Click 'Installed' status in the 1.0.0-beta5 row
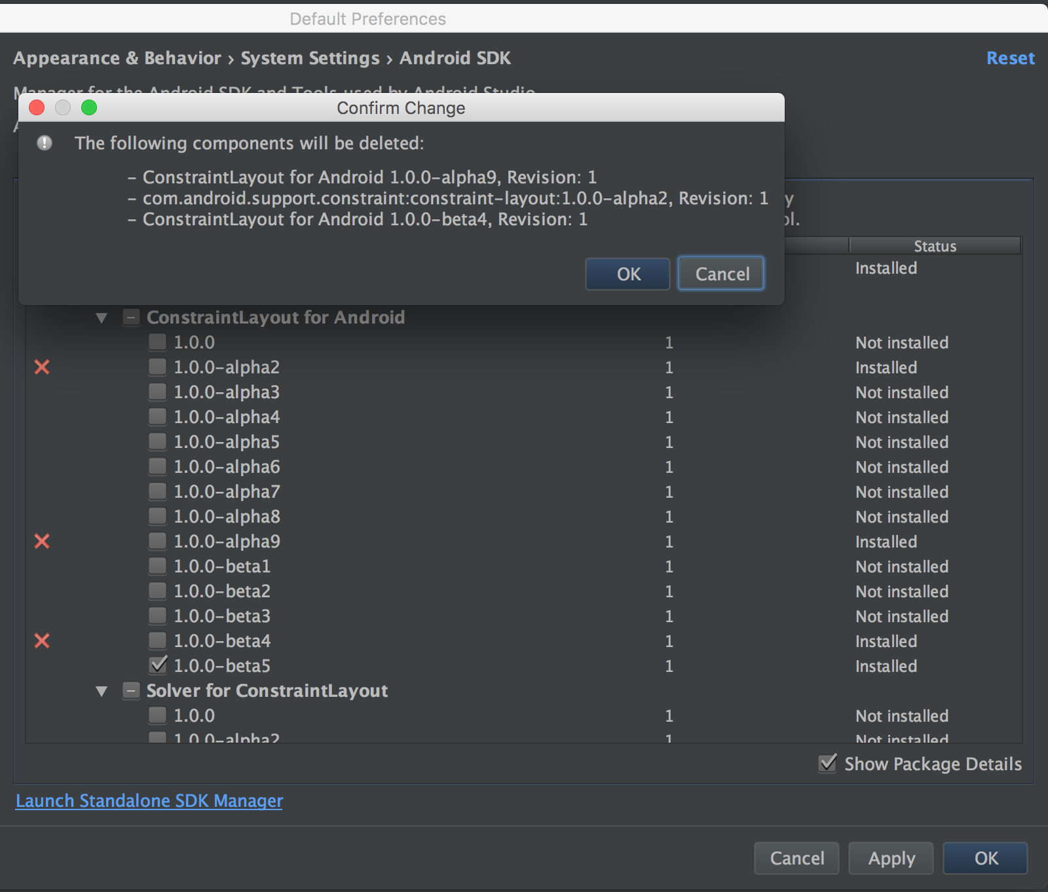This screenshot has height=892, width=1048. pos(886,666)
